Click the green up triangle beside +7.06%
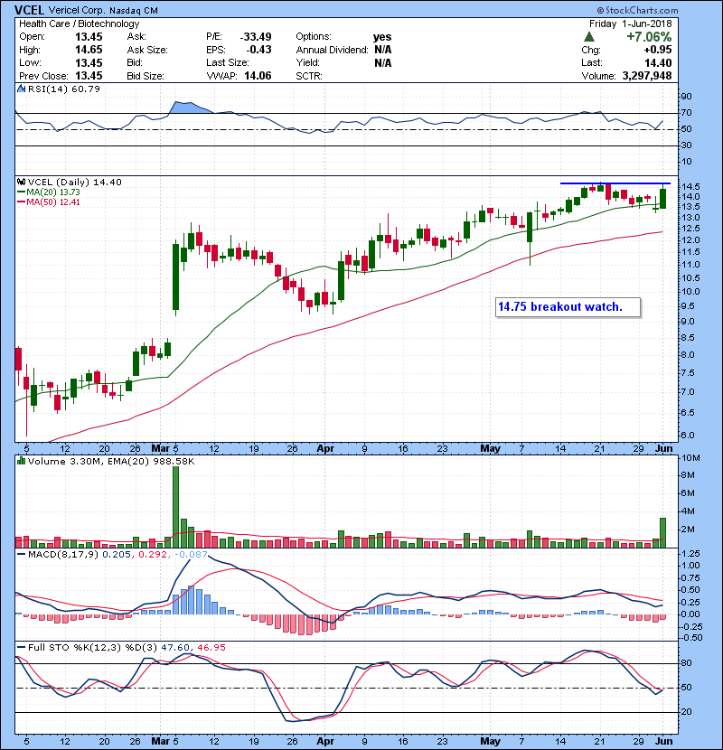 point(589,37)
